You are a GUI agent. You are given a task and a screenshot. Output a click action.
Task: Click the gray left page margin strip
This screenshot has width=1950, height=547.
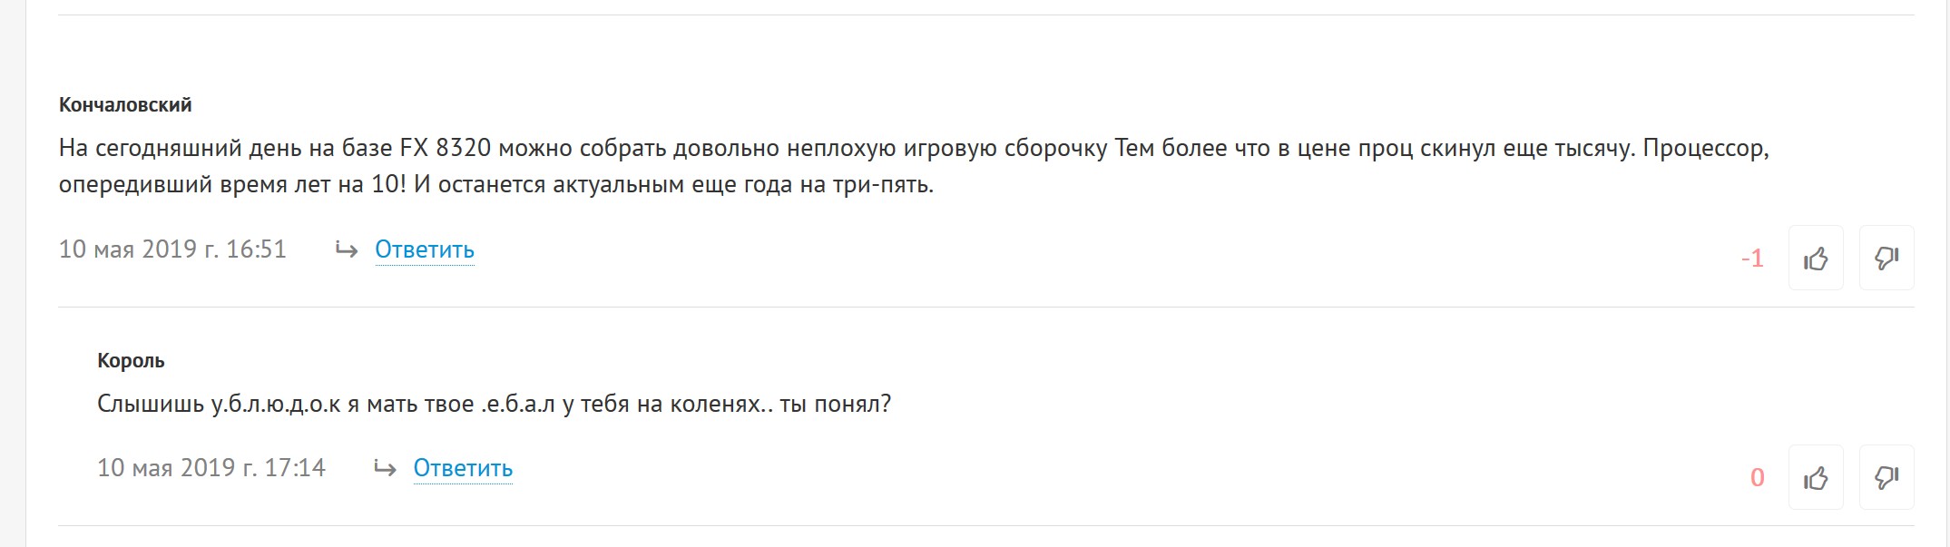(13, 273)
